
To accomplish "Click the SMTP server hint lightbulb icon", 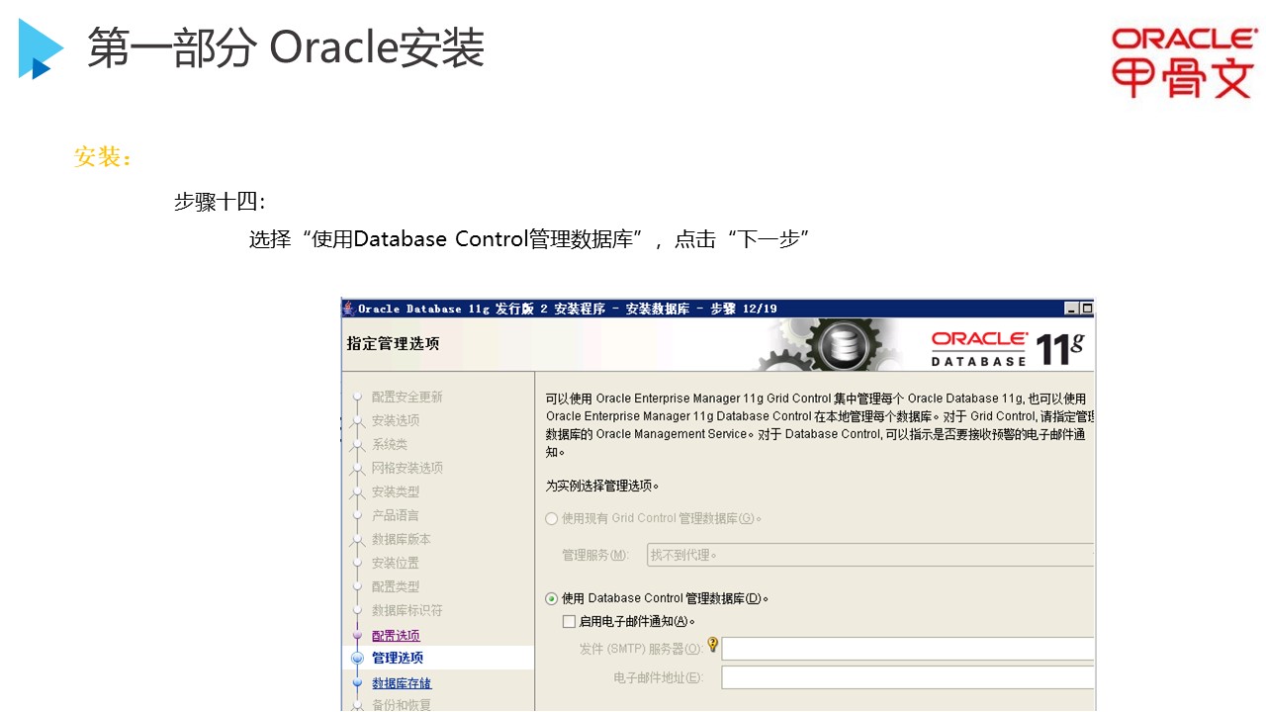I will point(712,645).
